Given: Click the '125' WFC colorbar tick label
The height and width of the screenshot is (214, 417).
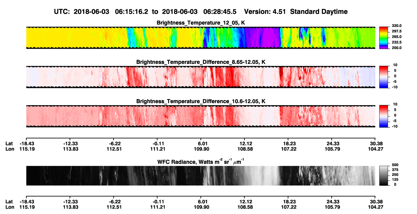Looking at the screenshot, I should coord(395,179).
